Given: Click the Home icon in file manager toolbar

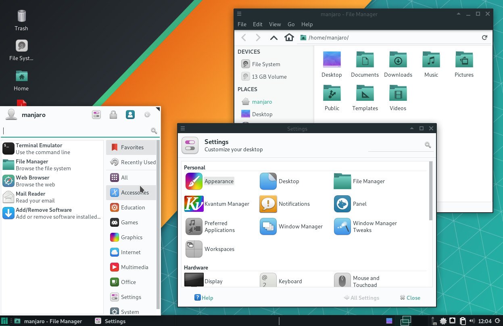Looking at the screenshot, I should coord(290,38).
